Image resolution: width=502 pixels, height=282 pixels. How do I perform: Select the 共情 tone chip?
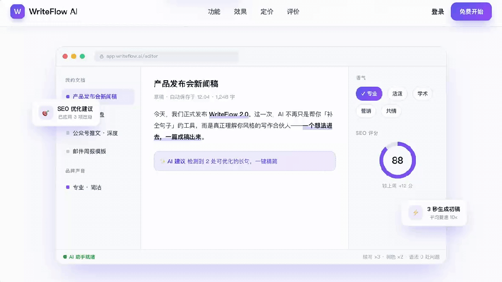[391, 111]
